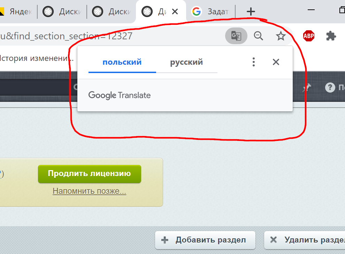345x254 pixels.
Task: Click the Напомнить позже link
Action: (89, 191)
